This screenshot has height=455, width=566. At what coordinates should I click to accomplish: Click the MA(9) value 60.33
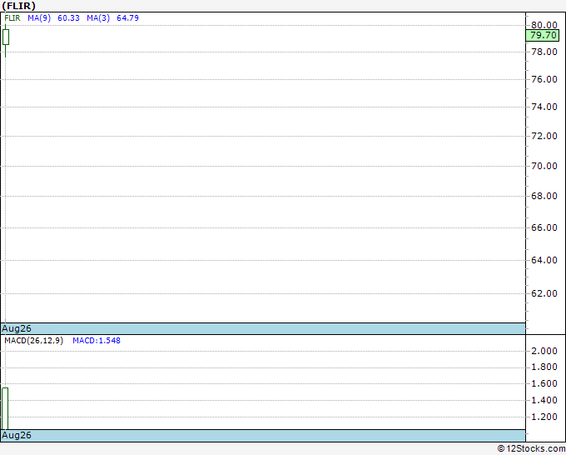click(x=68, y=18)
